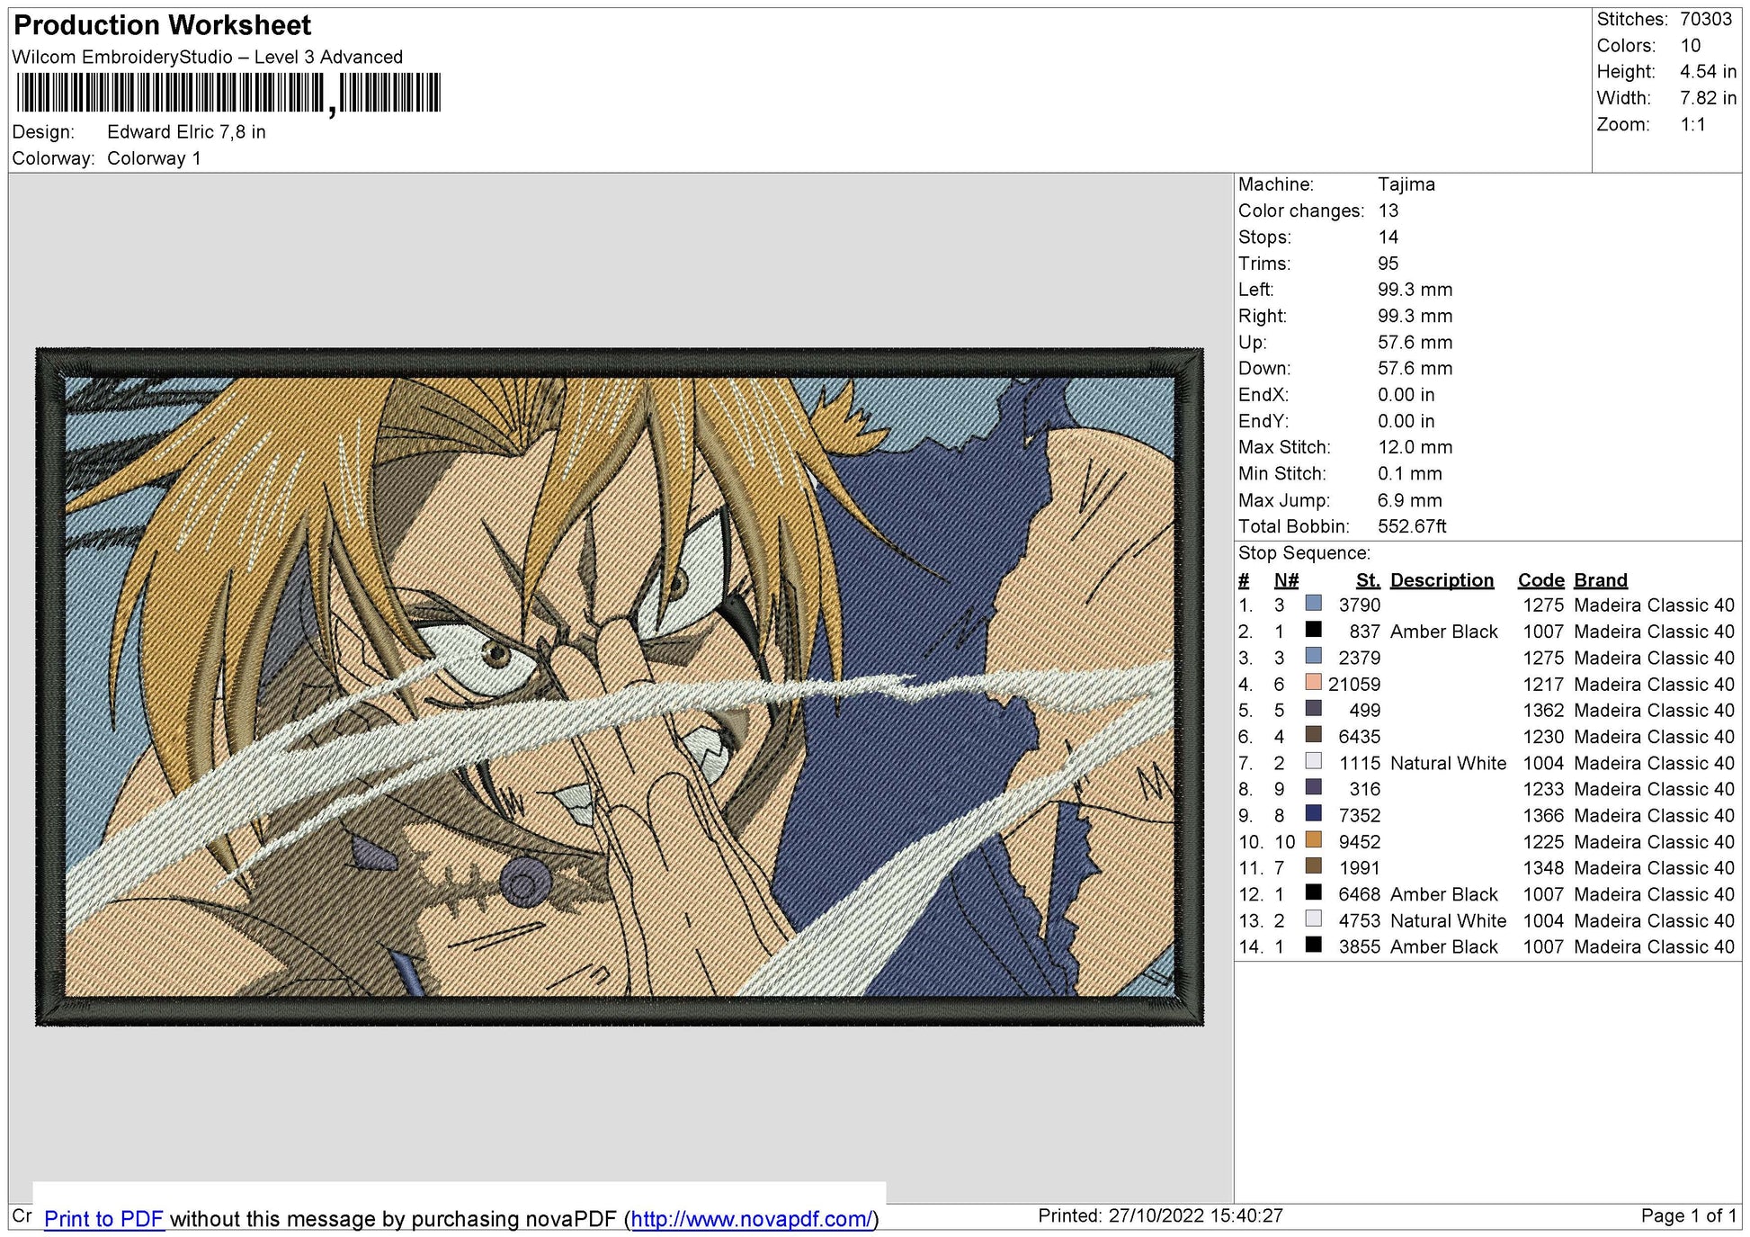Click the barcode under the worksheet title
Viewport: 1750px width, 1237px height.
click(x=228, y=93)
